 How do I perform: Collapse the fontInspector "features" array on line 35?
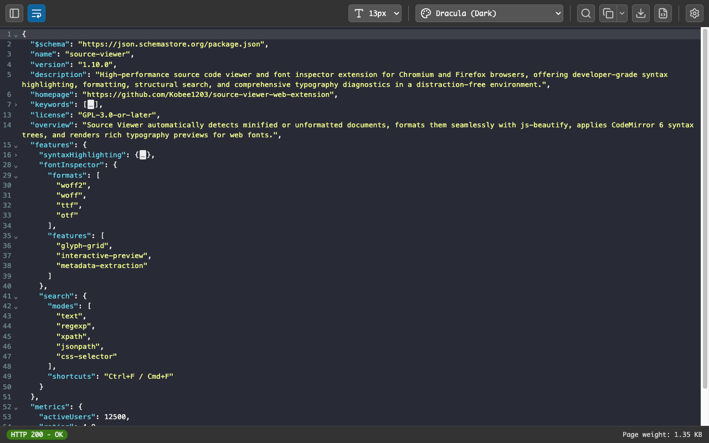coord(16,236)
